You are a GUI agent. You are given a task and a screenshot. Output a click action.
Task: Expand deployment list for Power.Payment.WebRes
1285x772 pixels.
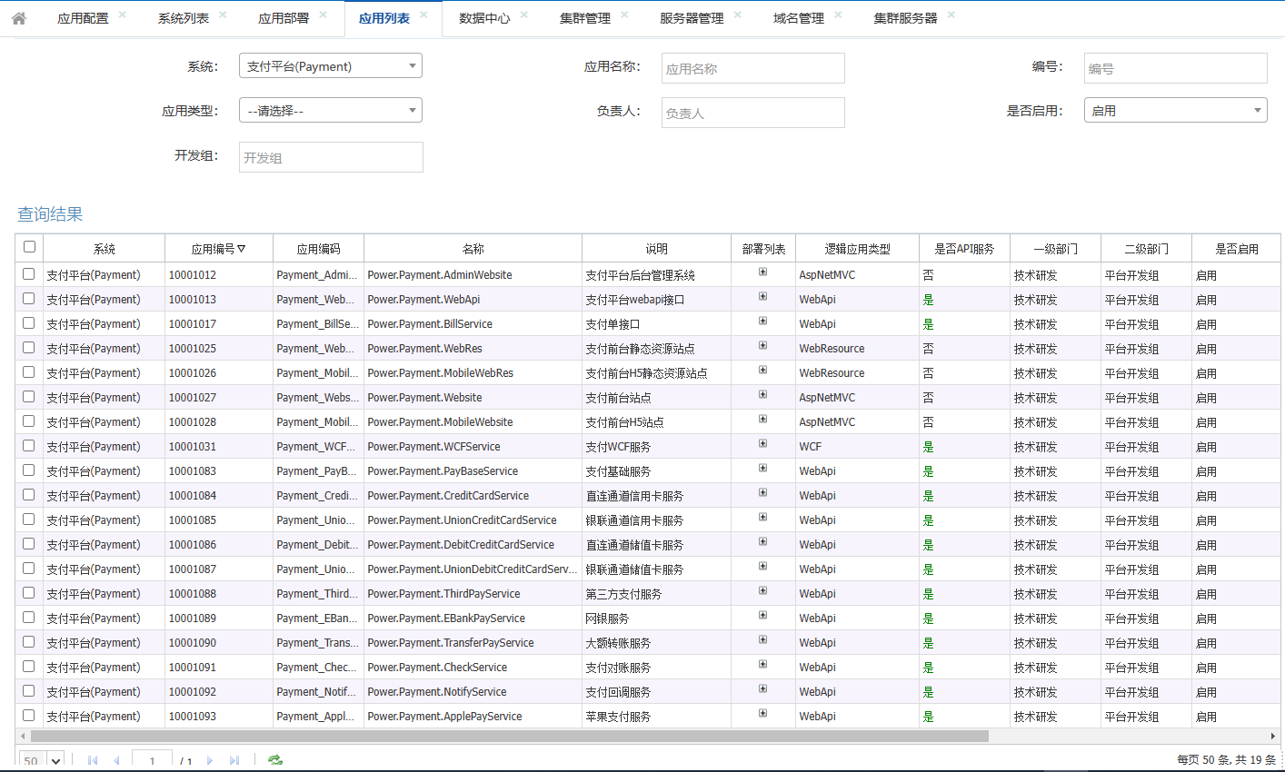(762, 345)
